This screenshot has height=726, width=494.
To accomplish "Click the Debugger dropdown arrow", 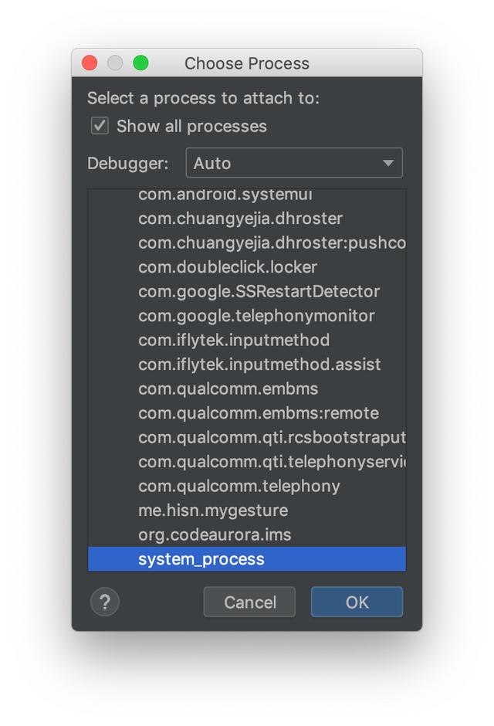I will 388,163.
